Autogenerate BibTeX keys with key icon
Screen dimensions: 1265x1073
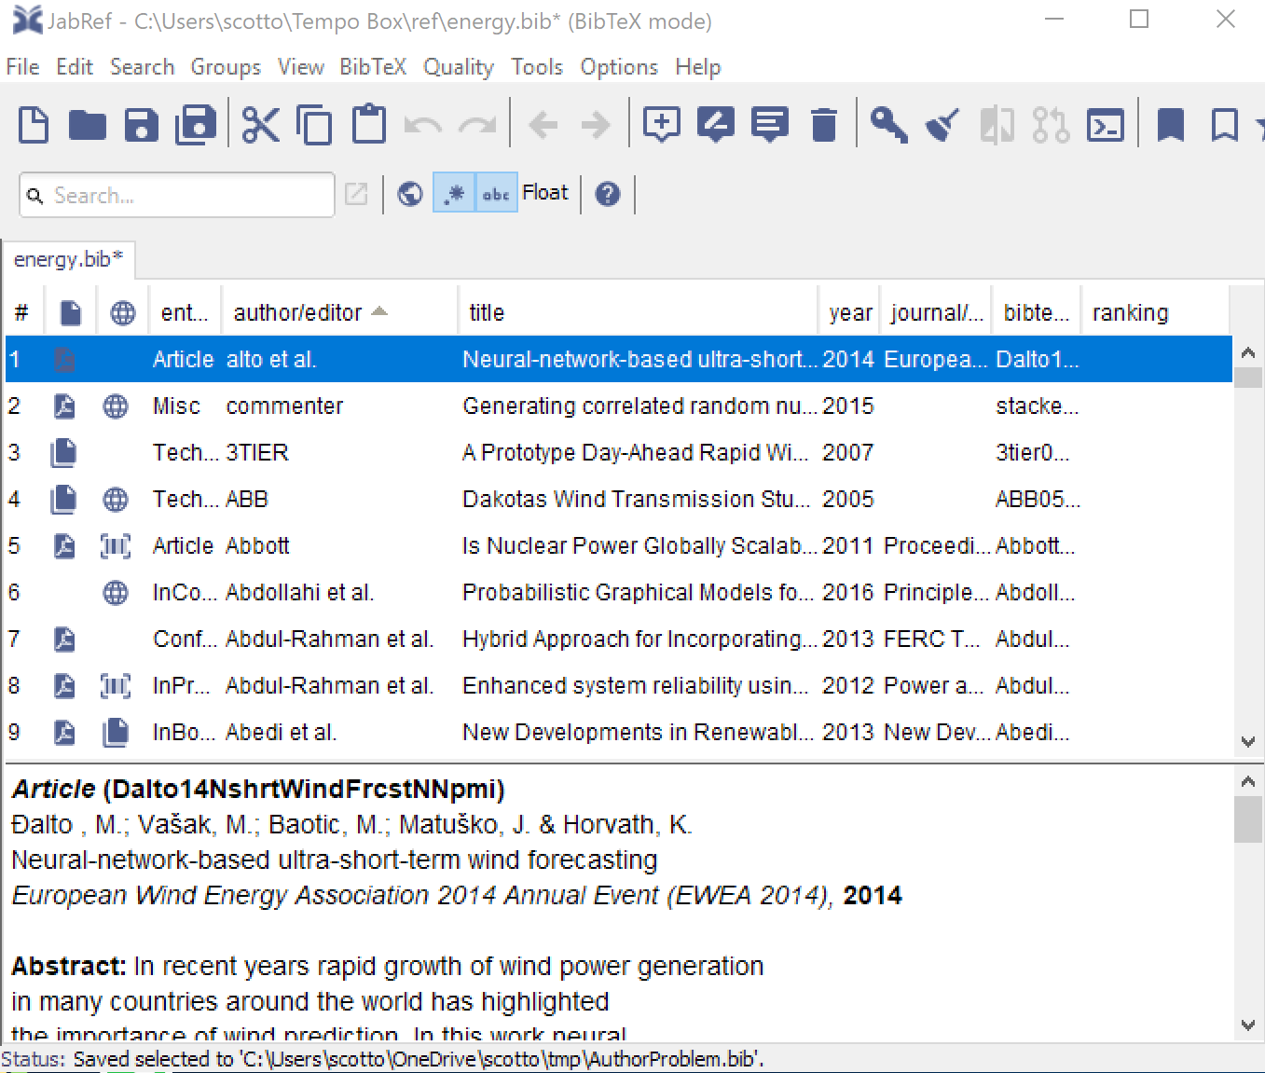point(888,125)
